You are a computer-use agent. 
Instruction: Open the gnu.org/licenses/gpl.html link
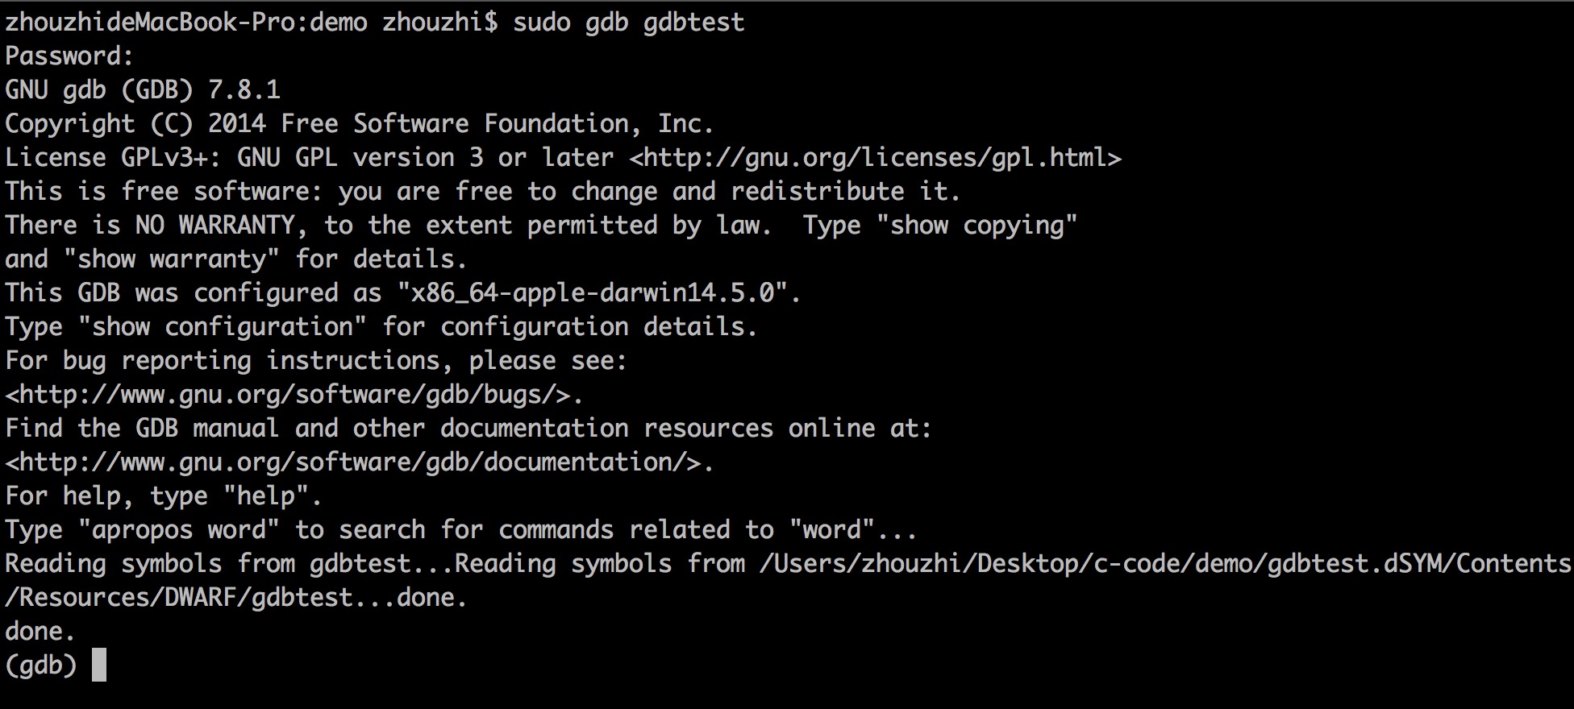(x=875, y=158)
